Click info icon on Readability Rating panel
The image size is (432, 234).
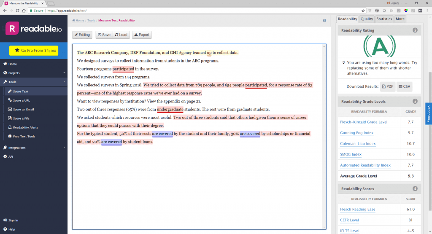coord(415,30)
